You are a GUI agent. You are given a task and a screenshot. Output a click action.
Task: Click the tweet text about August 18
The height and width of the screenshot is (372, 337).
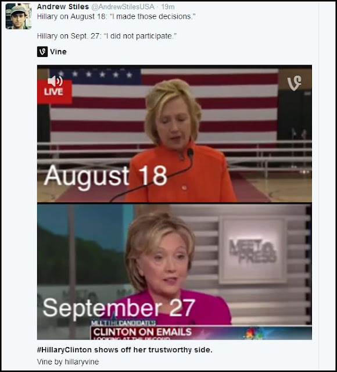pyautogui.click(x=116, y=17)
